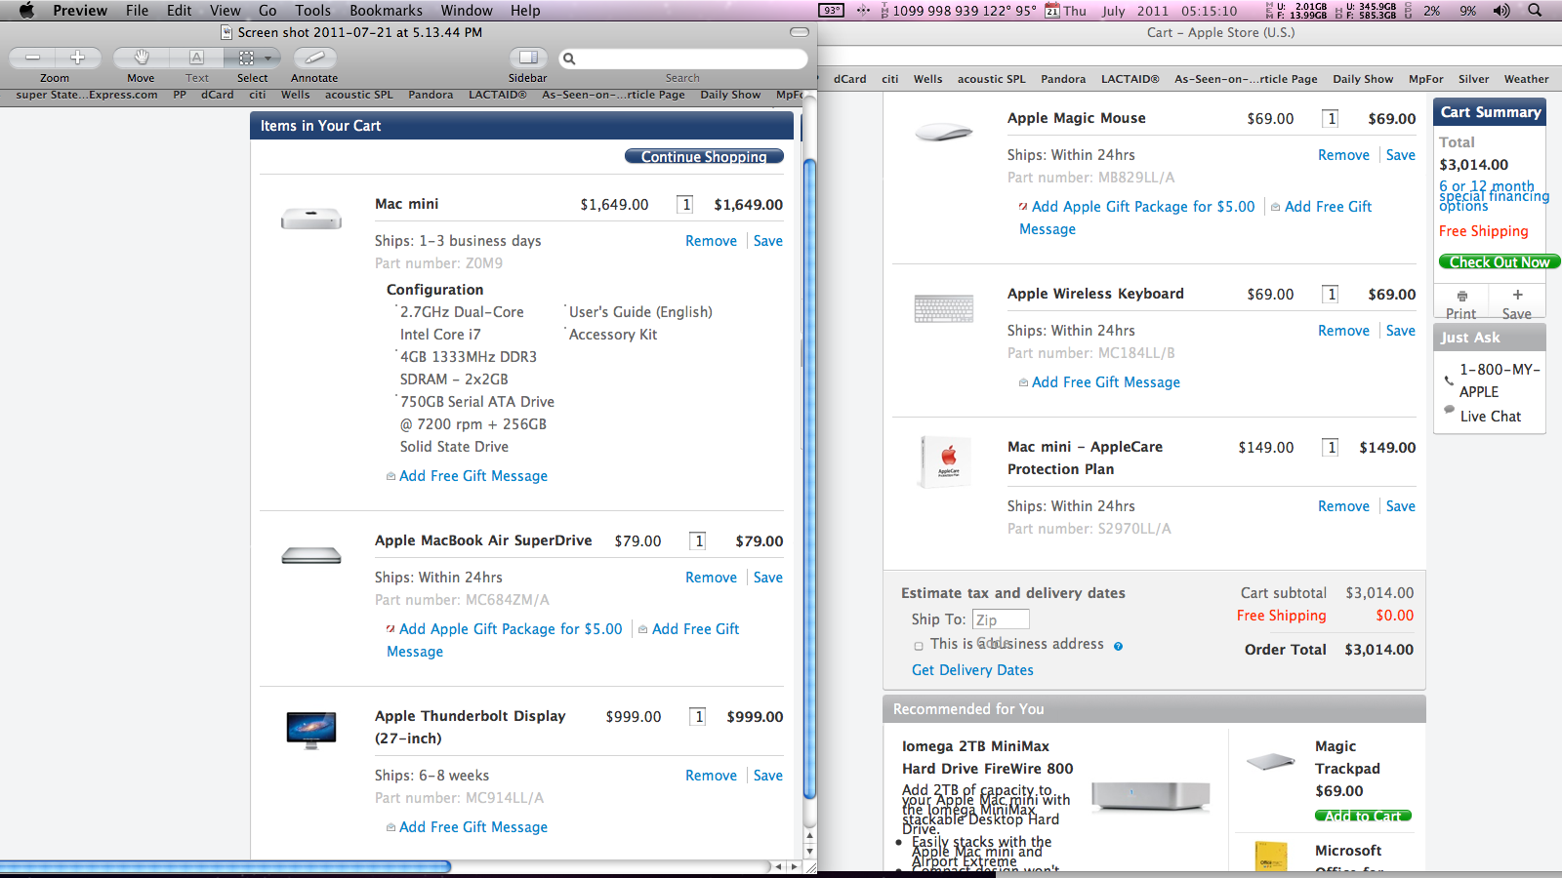Image resolution: width=1562 pixels, height=878 pixels.
Task: Check the 'This is a business address' checkbox
Action: pos(919,646)
